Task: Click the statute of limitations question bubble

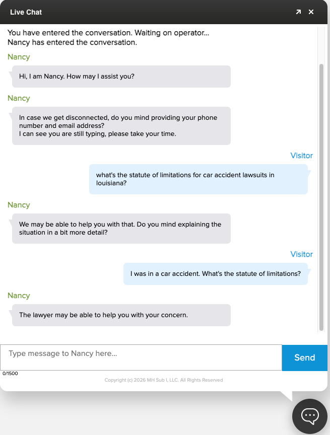Action: [199, 179]
